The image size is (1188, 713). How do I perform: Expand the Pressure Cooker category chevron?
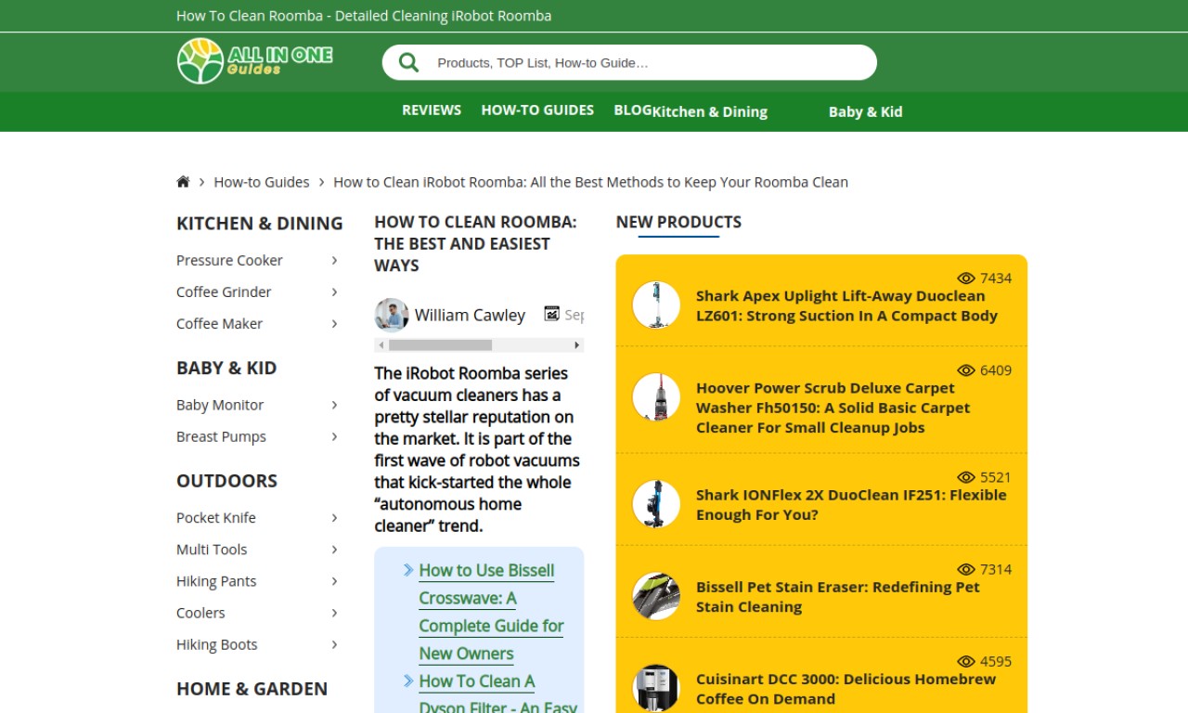334,260
